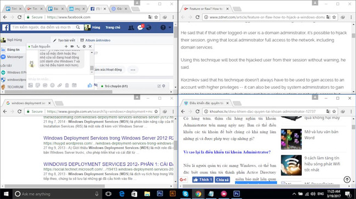Send a thumbs-up like in the chat
The image size is (356, 199).
point(90,85)
